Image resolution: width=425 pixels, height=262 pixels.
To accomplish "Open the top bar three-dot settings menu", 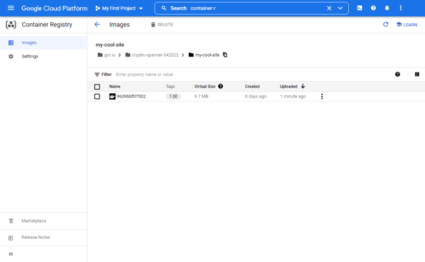I will pos(400,8).
